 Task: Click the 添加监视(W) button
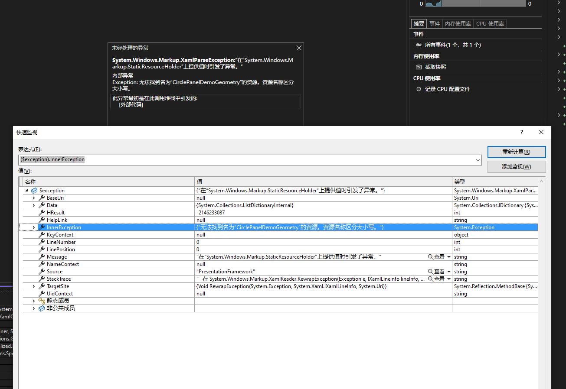point(517,166)
